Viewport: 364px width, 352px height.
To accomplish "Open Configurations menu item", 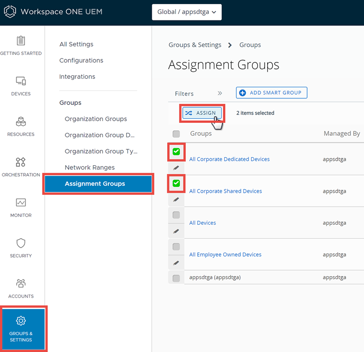I will [x=81, y=60].
